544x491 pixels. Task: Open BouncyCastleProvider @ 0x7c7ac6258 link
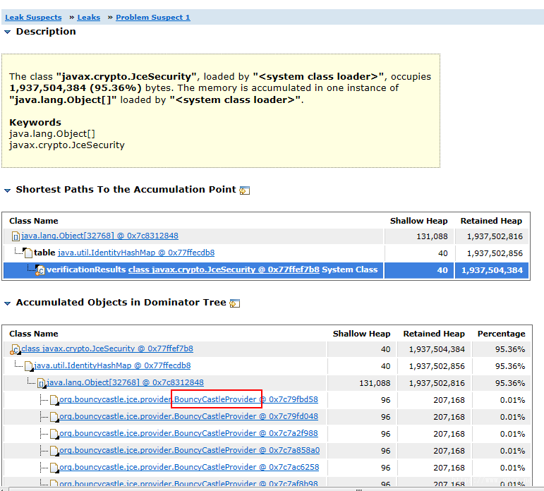point(189,468)
